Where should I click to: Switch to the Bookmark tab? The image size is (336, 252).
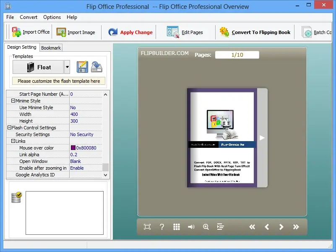pos(51,48)
